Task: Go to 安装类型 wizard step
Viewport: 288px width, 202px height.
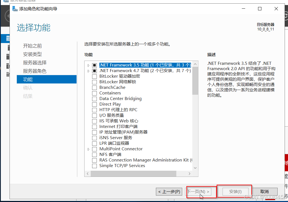Action: pyautogui.click(x=32, y=54)
